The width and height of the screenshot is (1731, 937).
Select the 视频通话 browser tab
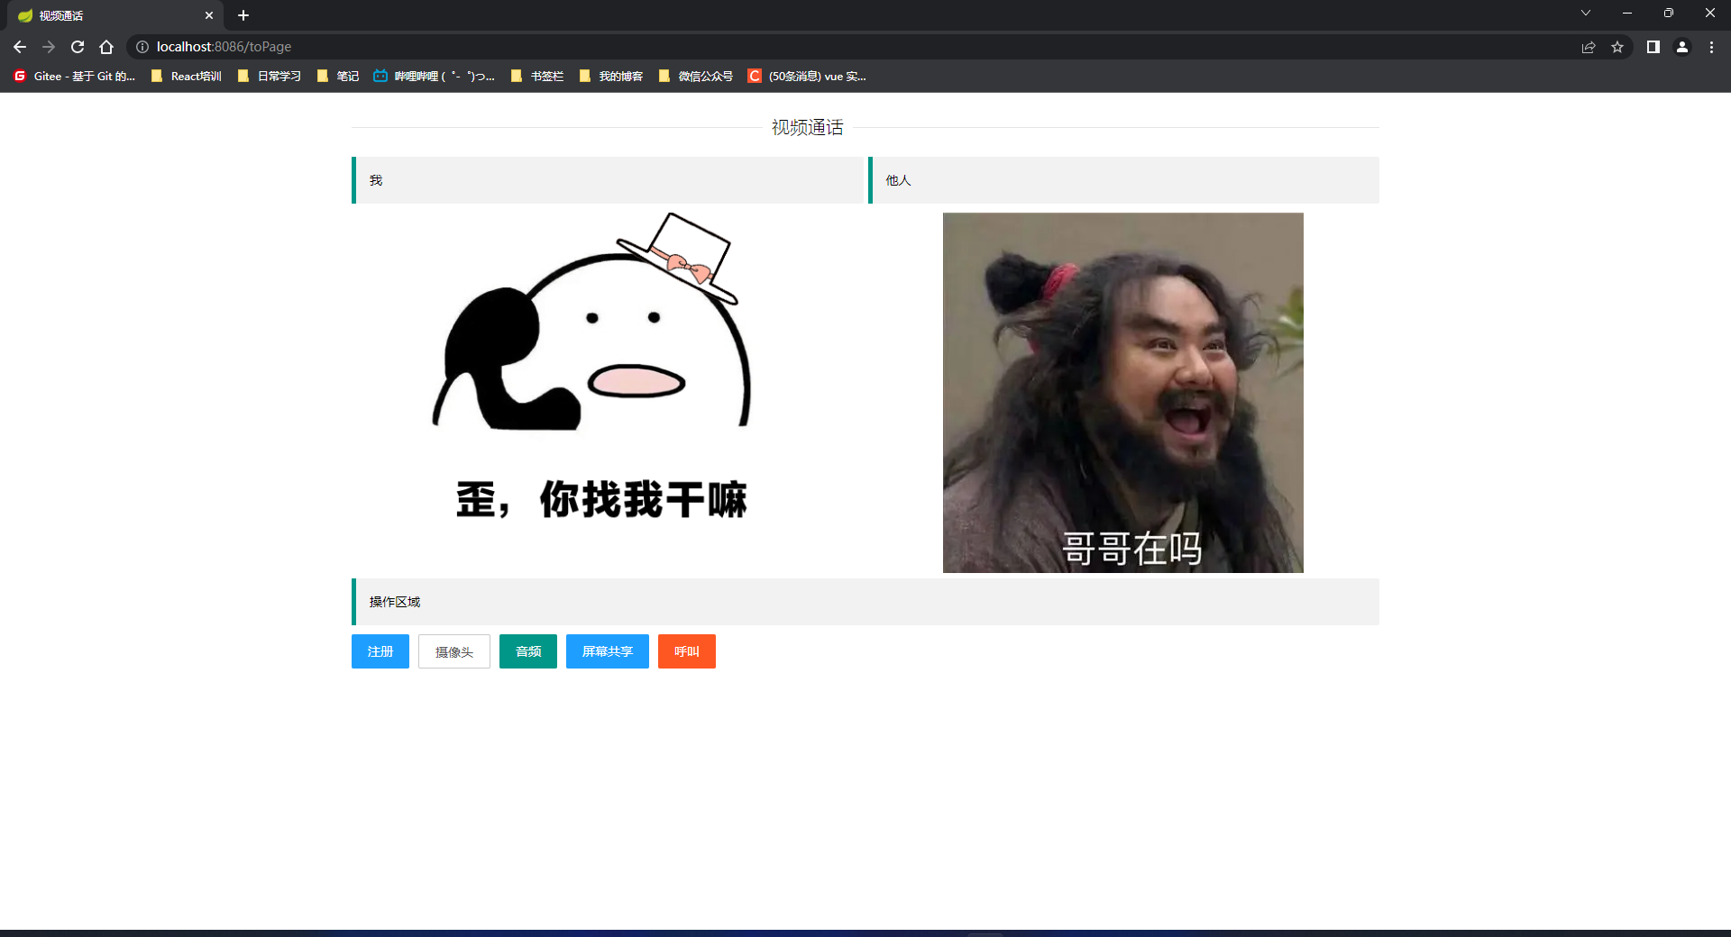[115, 15]
